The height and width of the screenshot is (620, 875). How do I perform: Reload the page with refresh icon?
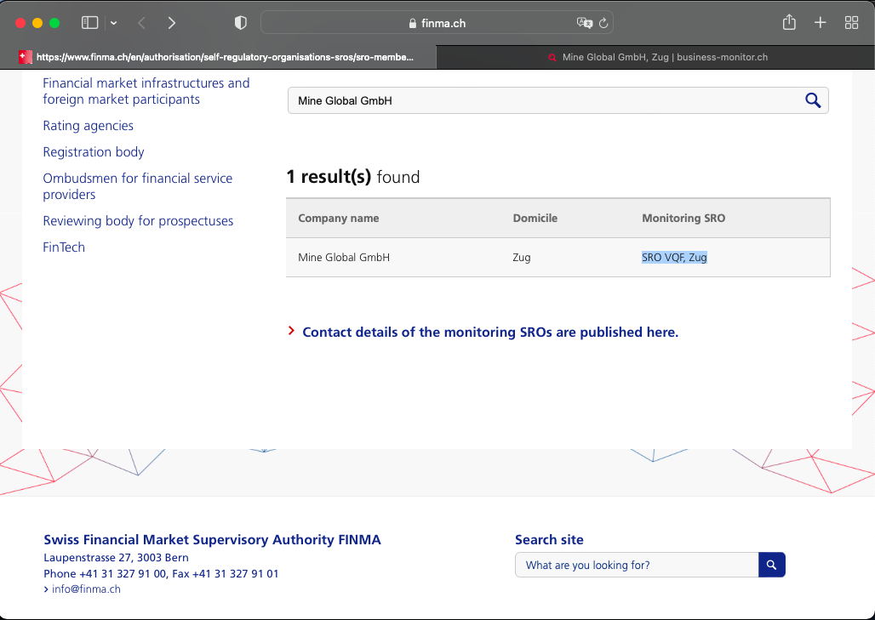[603, 23]
